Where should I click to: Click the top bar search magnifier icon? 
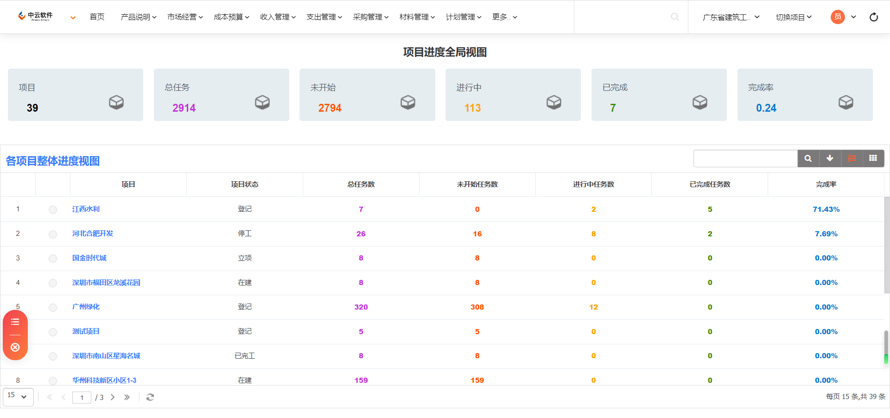pyautogui.click(x=675, y=17)
